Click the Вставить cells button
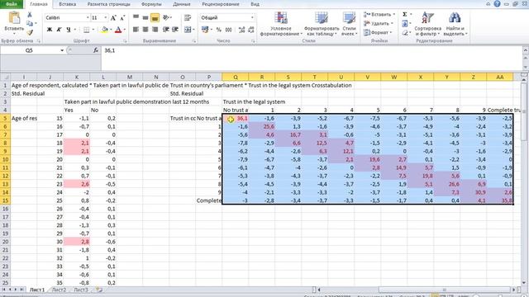 pyautogui.click(x=379, y=15)
